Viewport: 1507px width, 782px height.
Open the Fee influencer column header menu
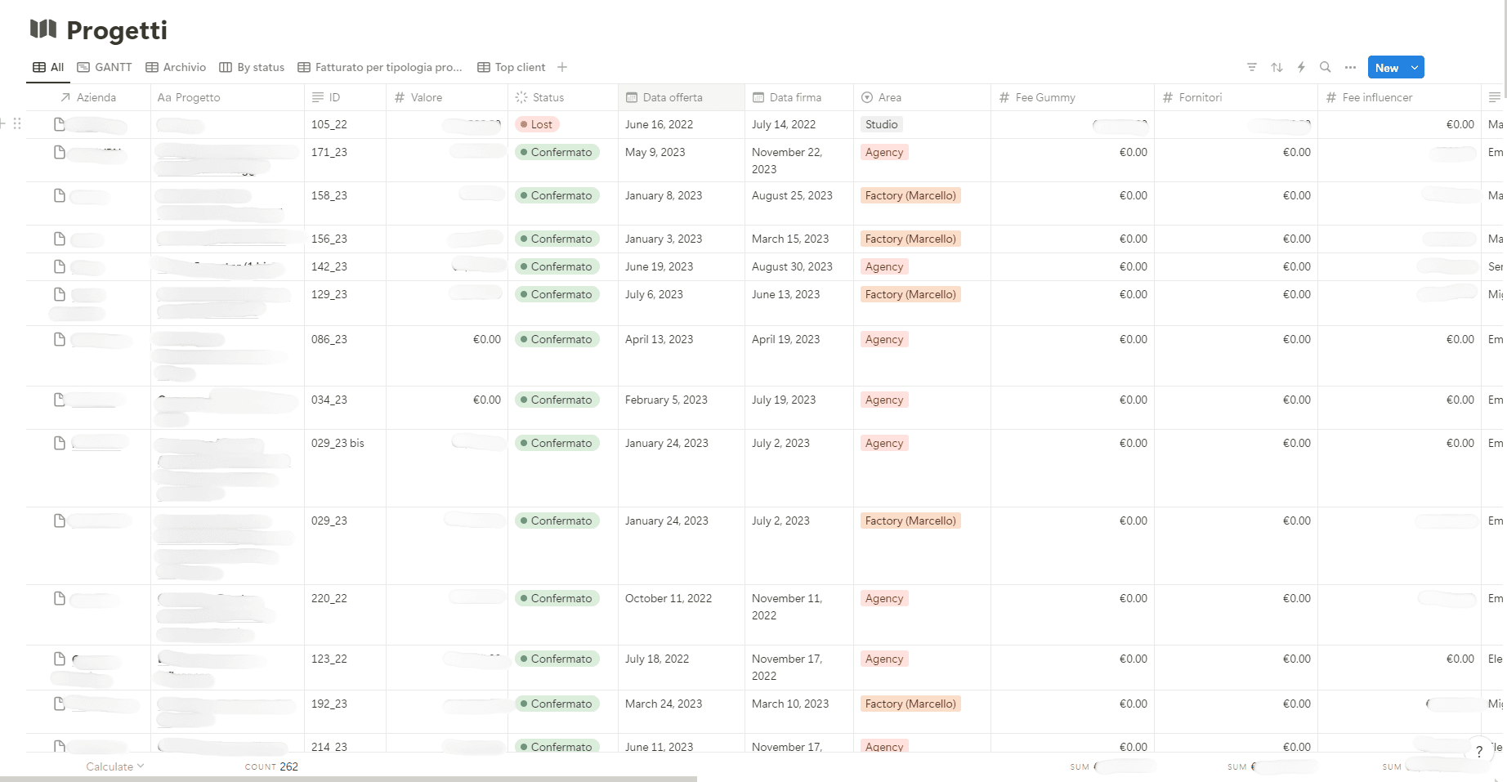(x=1399, y=97)
